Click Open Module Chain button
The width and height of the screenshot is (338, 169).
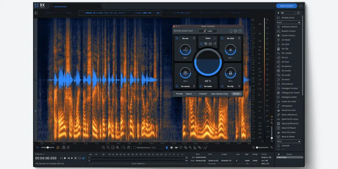click(220, 94)
